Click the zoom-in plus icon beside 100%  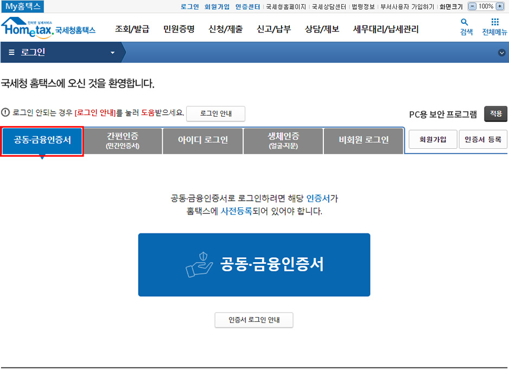(x=500, y=7)
